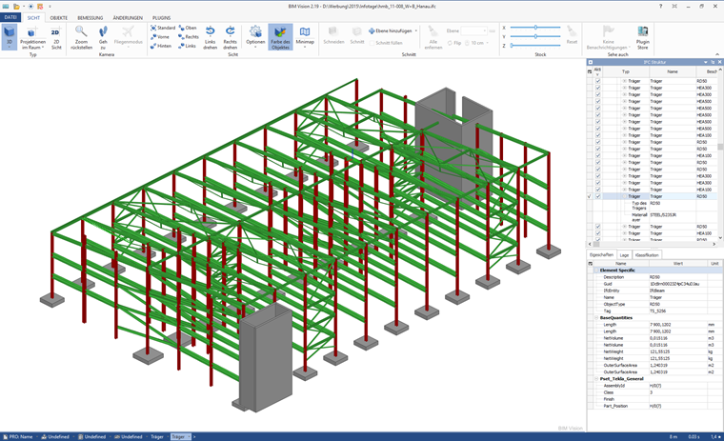Open the Minimap tool
Viewport: 724px width, 441px height.
click(x=305, y=36)
